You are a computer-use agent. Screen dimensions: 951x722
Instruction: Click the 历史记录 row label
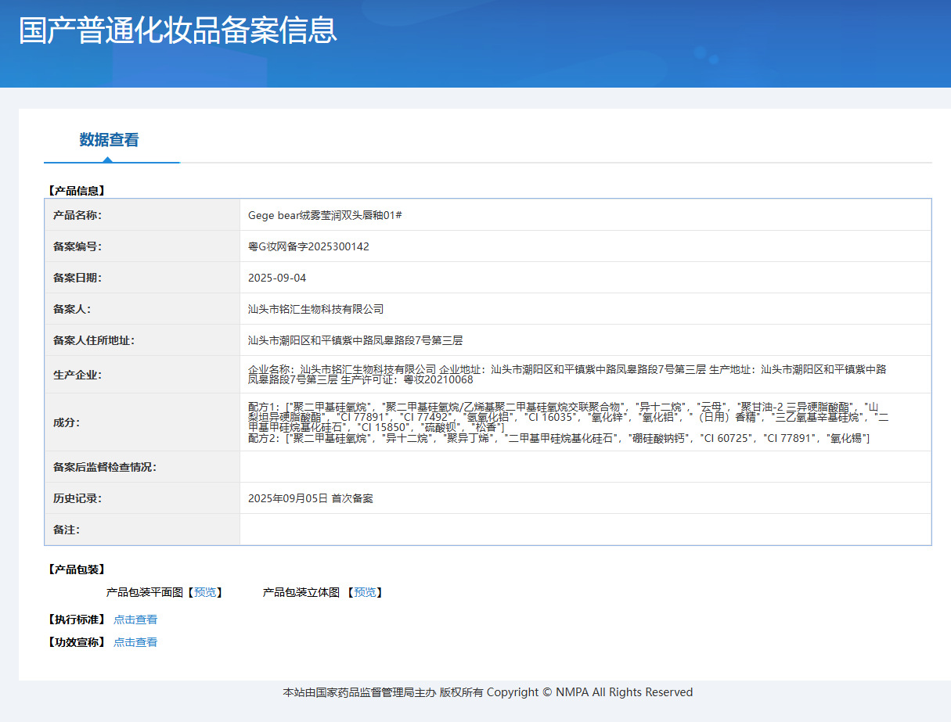[x=77, y=498]
